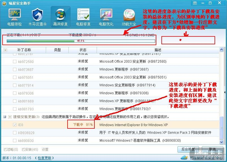Collapse the 谨慎安装更新 group
The image size is (227, 162).
[x=5, y=117]
